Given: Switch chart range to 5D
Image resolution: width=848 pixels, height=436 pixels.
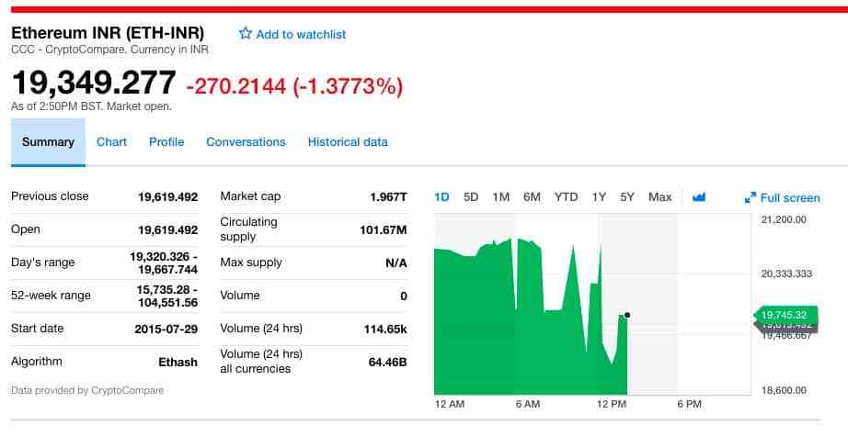Looking at the screenshot, I should pyautogui.click(x=471, y=197).
